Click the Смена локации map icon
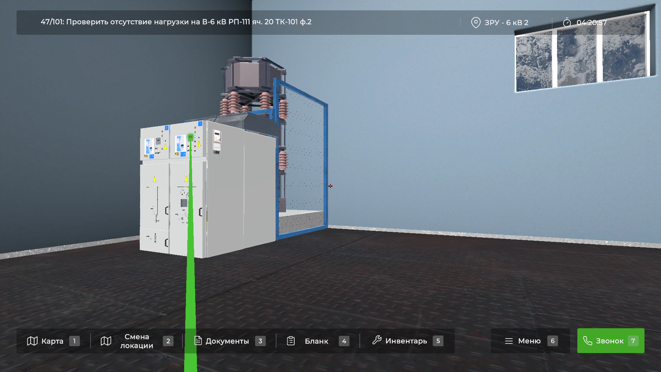This screenshot has width=661, height=372. tap(106, 341)
